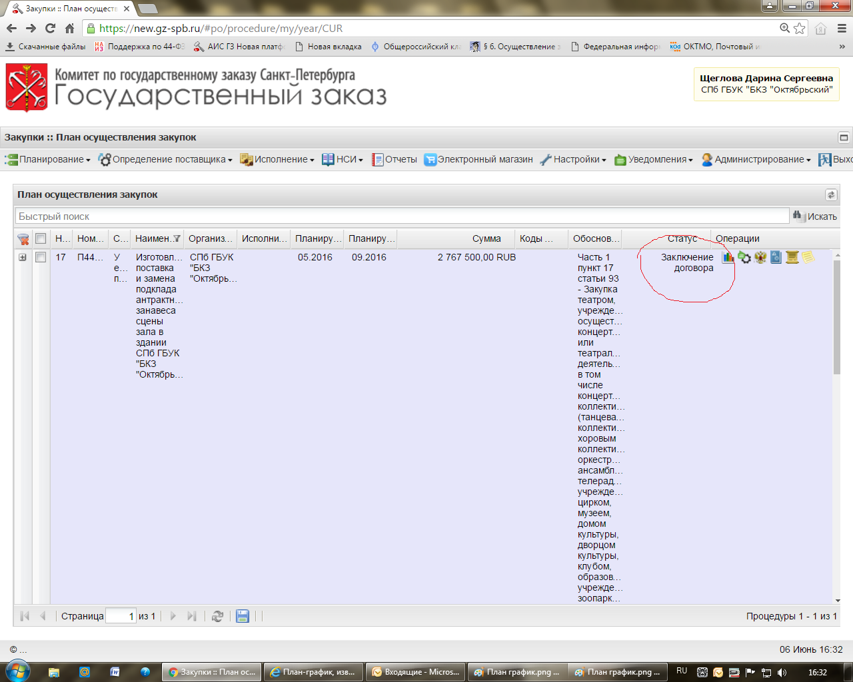Click the Выход menu item
Viewport: 853px width, 682px height.
pyautogui.click(x=836, y=159)
